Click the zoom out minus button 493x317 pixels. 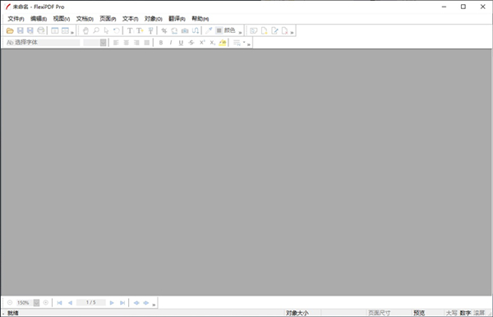point(10,302)
